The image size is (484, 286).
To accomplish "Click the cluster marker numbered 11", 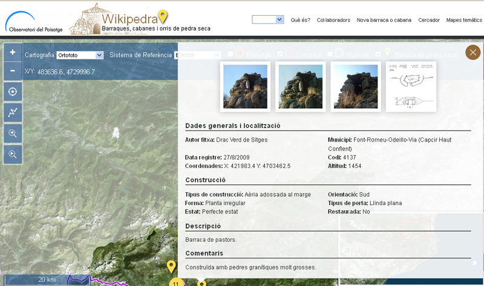I will [x=175, y=283].
